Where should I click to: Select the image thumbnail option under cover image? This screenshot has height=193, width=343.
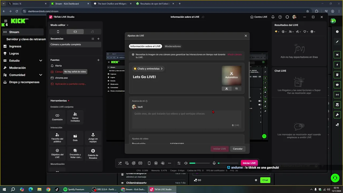236,89
